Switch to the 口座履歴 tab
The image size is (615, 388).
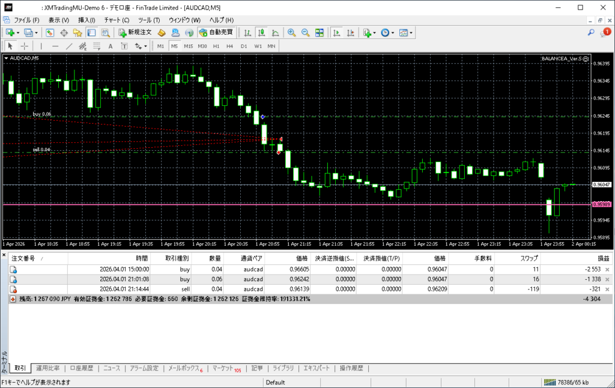click(x=81, y=368)
